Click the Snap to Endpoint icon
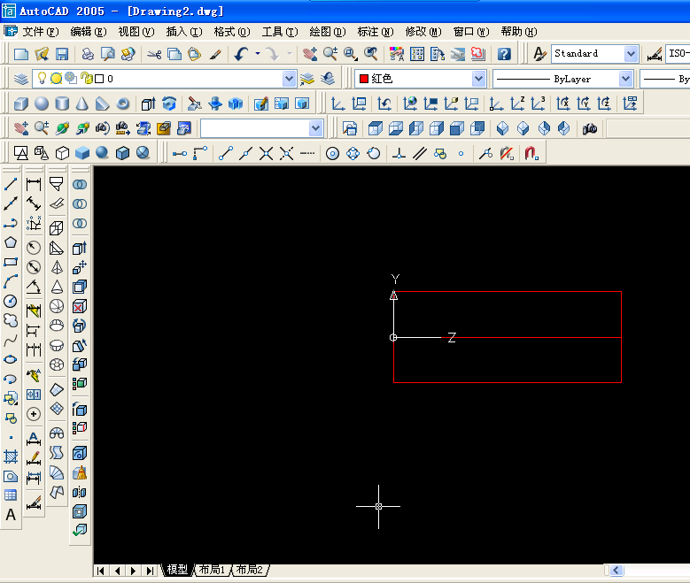Viewport: 690px width, 583px height. pos(226,153)
